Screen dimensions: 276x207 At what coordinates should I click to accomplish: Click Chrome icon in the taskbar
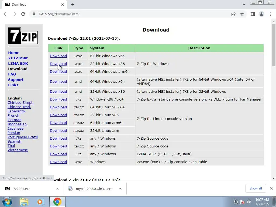click(57, 202)
